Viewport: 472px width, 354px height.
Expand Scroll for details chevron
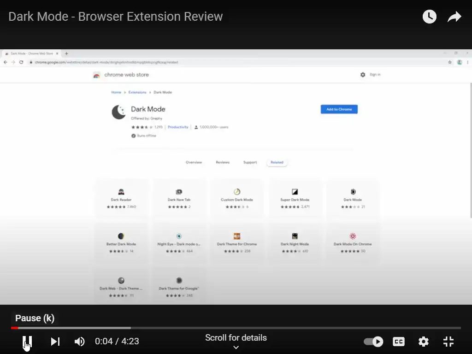(x=236, y=348)
